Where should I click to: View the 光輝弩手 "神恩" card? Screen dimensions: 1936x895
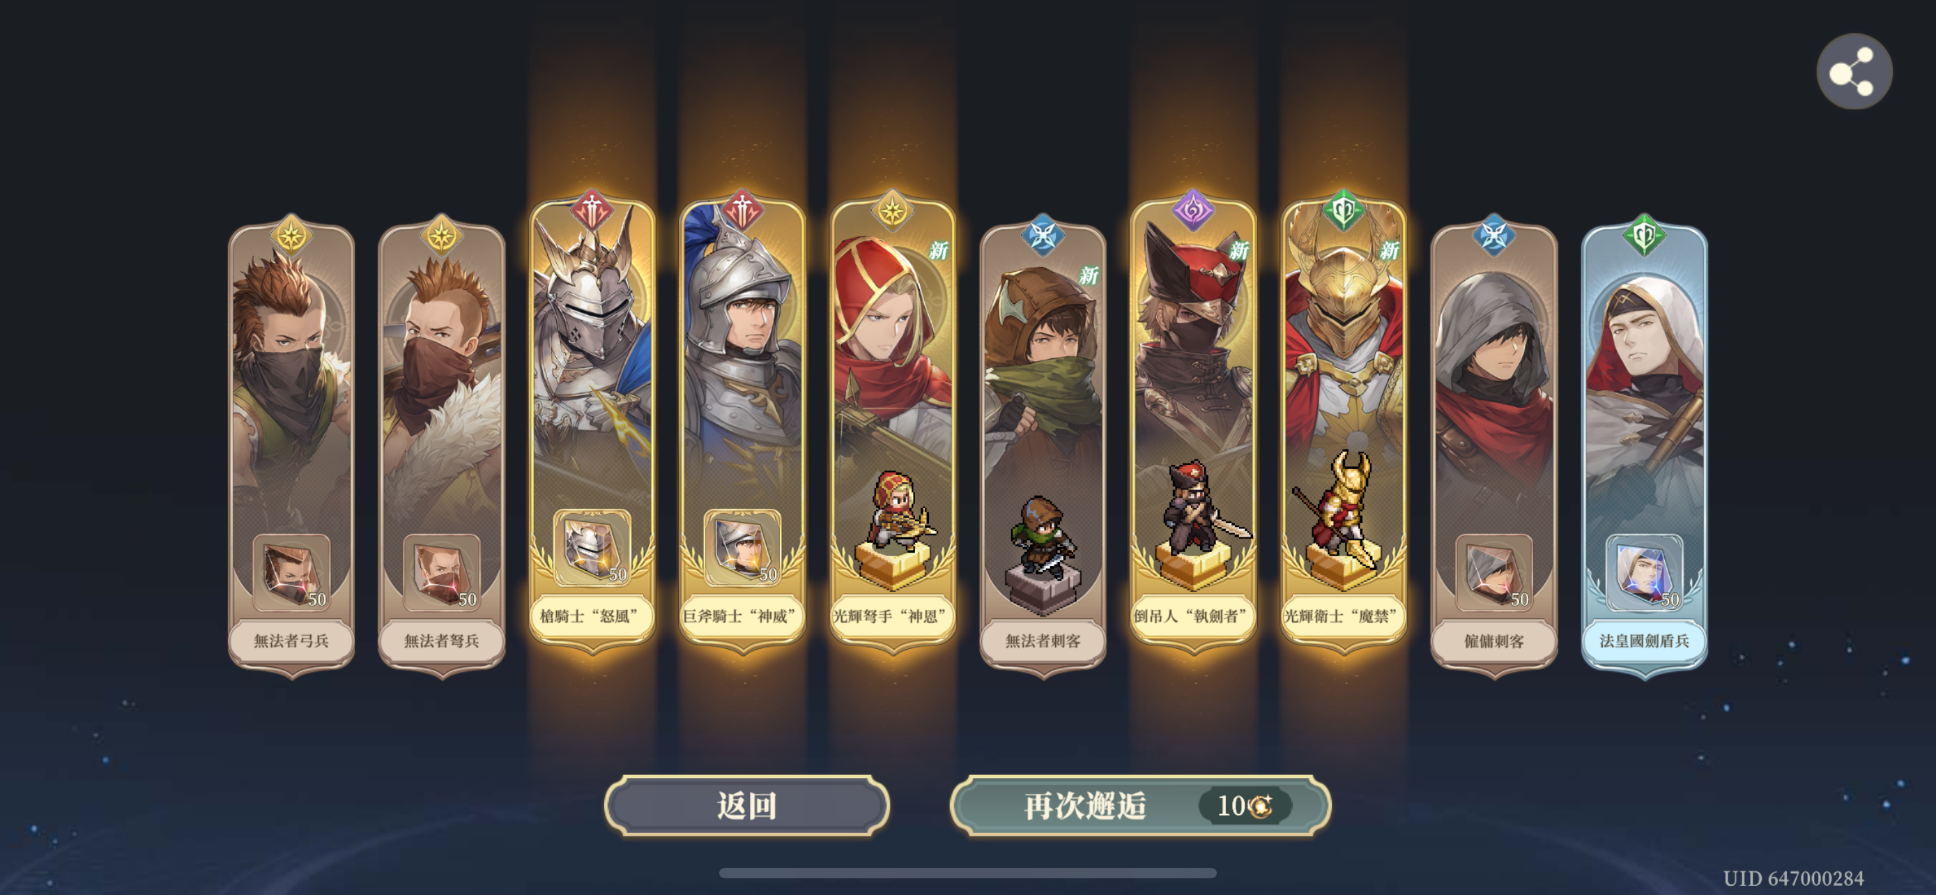point(893,422)
